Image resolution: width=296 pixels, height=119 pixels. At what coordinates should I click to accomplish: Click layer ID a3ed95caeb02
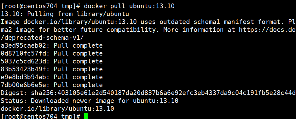25,45
